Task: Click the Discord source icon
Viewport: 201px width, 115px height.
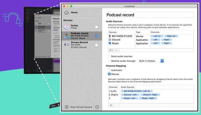Action: point(110,40)
